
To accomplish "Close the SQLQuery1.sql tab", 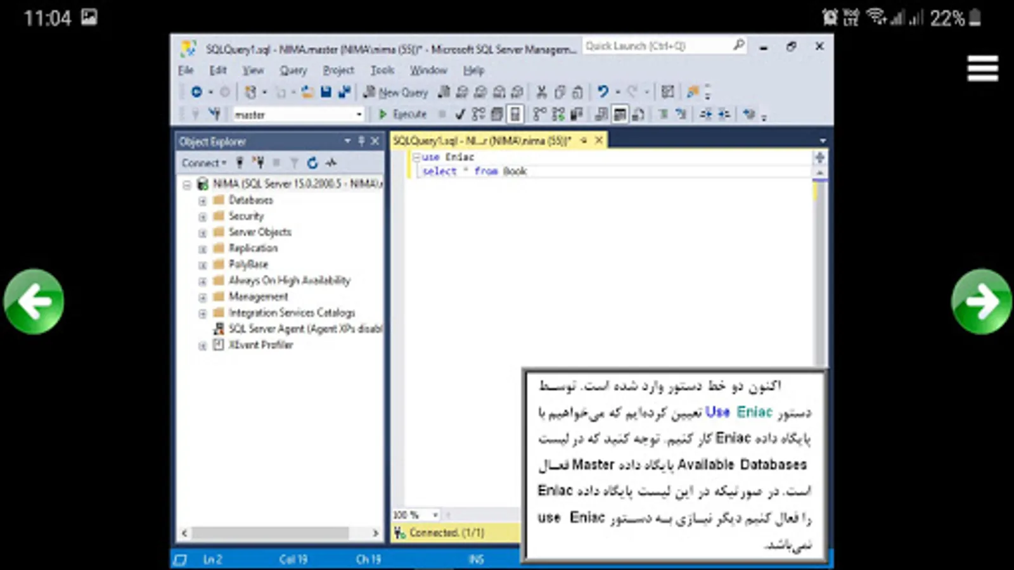I will tap(599, 140).
